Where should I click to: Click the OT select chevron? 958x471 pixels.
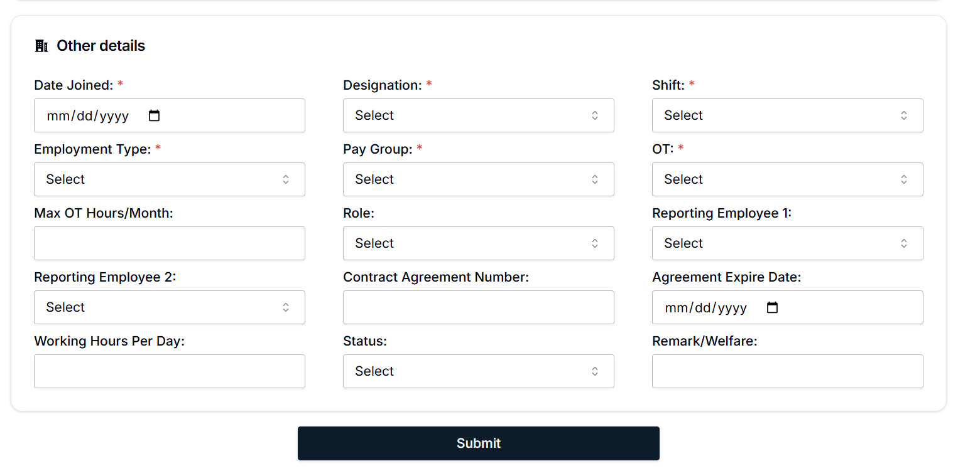pyautogui.click(x=903, y=179)
